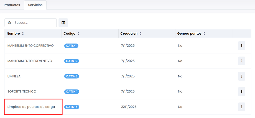Click the search magnifier icon
Viewport: 255px width, 118px height.
(10, 23)
